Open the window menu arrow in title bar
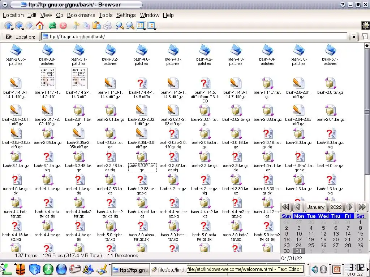 click(5, 4)
